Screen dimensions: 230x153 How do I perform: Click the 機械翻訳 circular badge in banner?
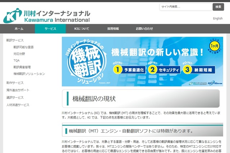pyautogui.click(x=87, y=62)
